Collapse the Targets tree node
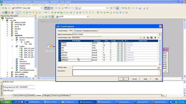The image size is (186, 104). (12, 46)
